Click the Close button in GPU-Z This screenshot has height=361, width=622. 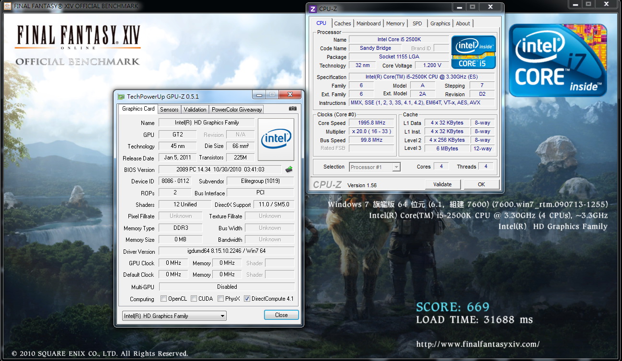(281, 315)
